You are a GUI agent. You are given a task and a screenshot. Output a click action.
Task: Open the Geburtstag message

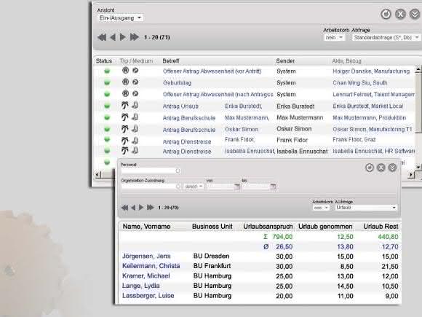[x=177, y=83]
